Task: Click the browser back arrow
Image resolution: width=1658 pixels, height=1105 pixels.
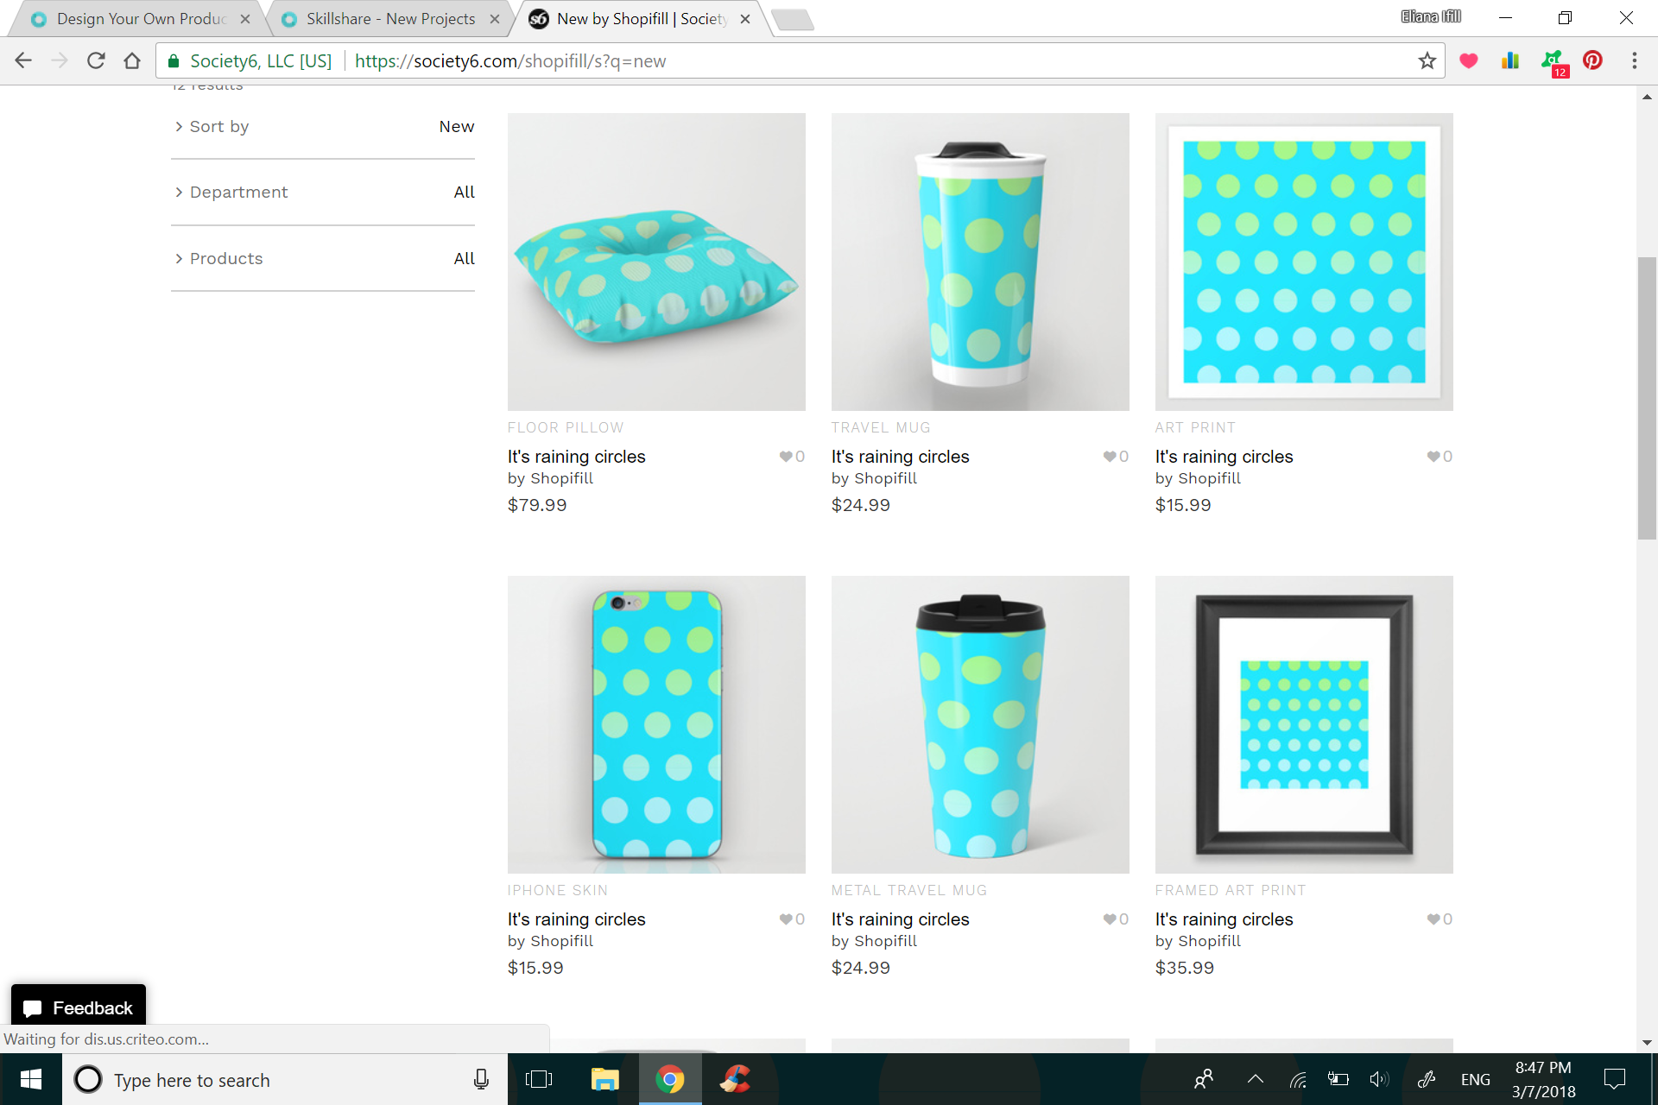Action: tap(23, 60)
